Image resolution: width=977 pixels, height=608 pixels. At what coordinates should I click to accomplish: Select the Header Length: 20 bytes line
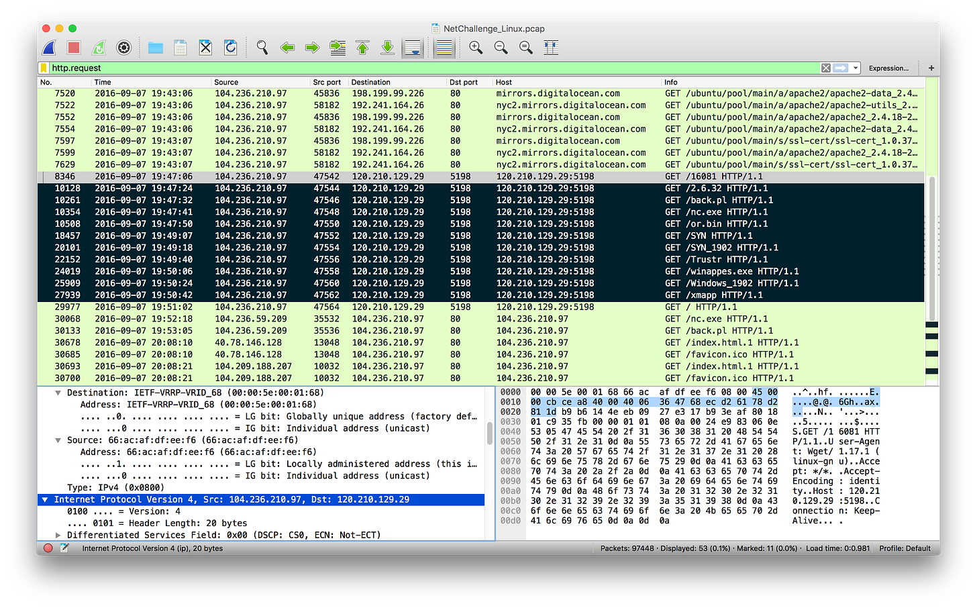[x=157, y=523]
